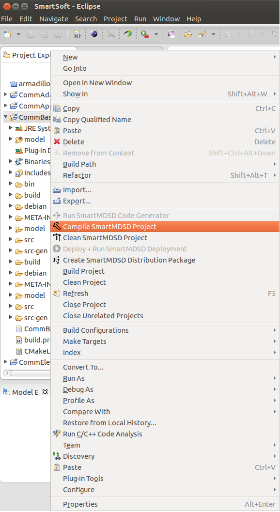This screenshot has height=512, width=280.
Task: Choose Refresh in the context menu
Action: click(165, 293)
